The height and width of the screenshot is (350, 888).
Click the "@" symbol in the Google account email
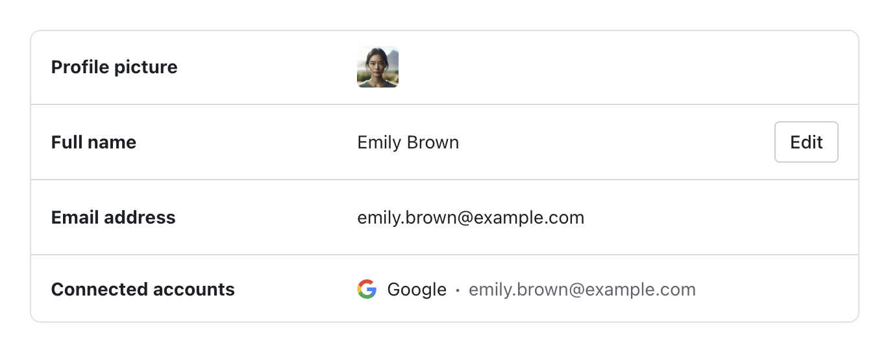pos(576,290)
